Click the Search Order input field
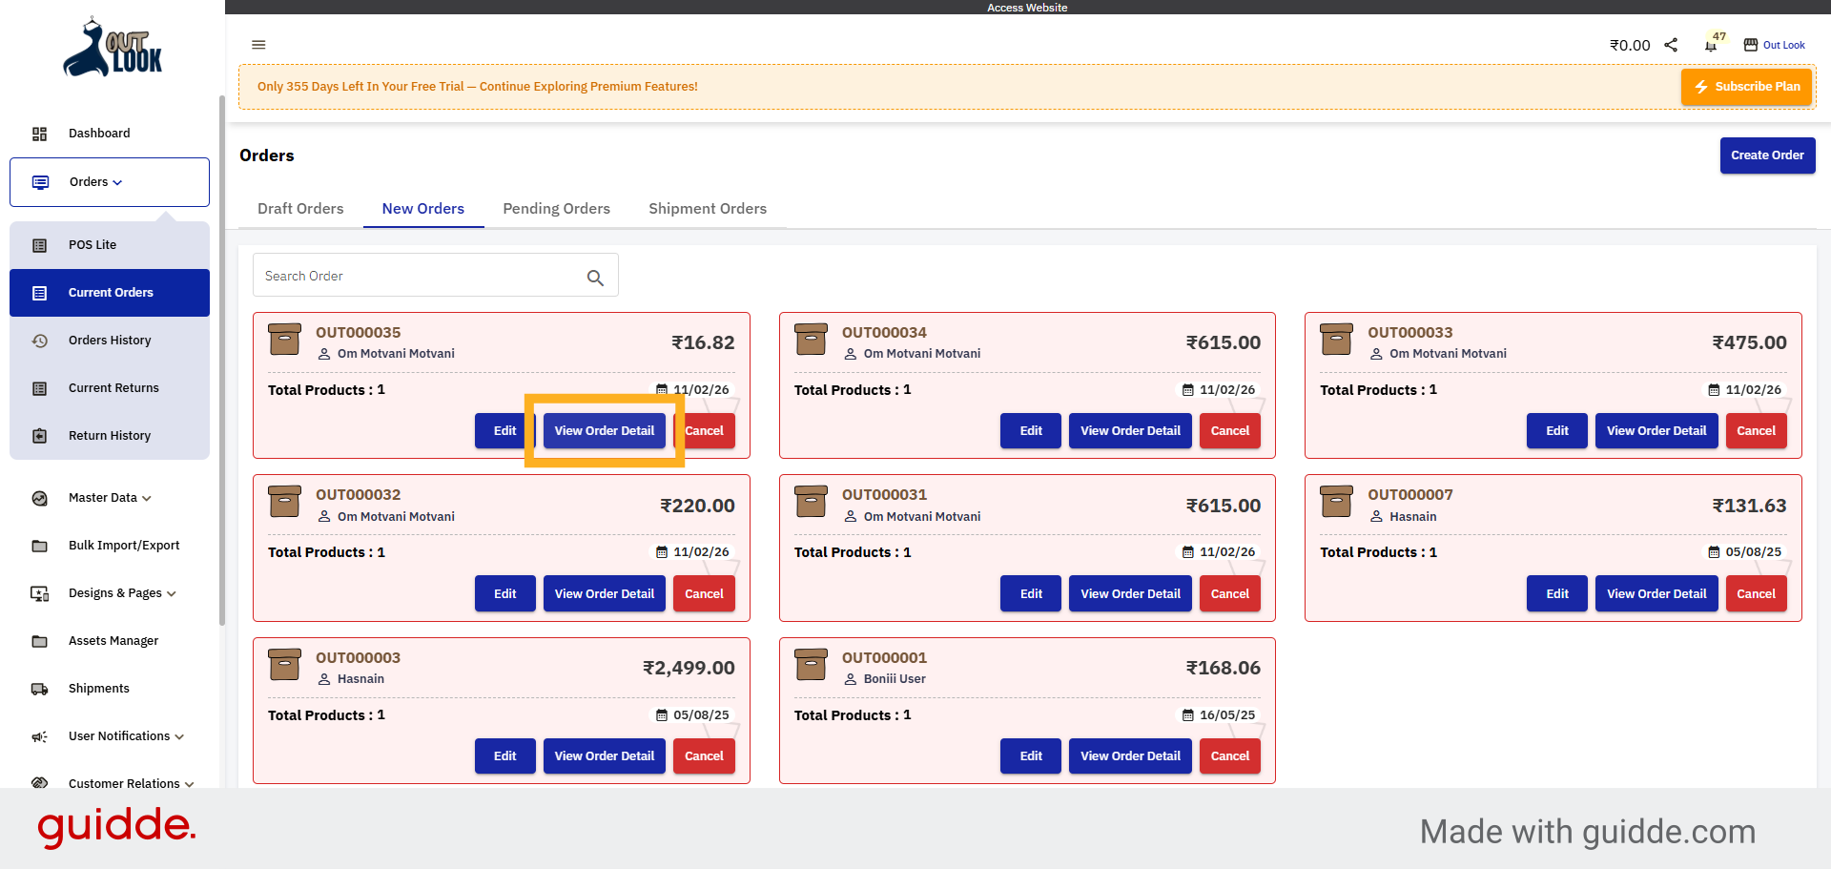 pos(420,276)
